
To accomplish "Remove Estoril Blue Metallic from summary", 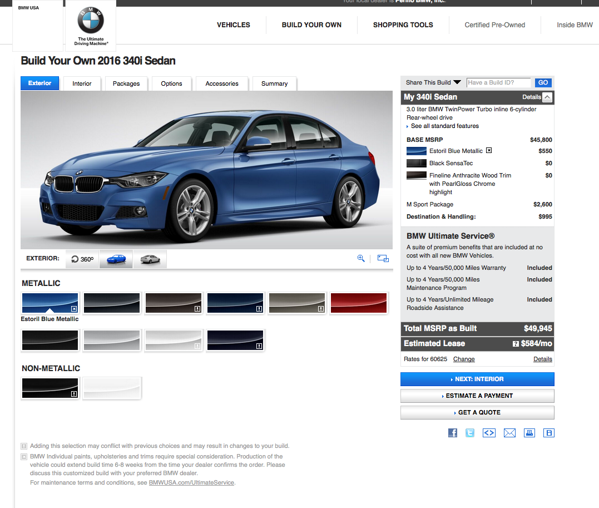I will (489, 150).
